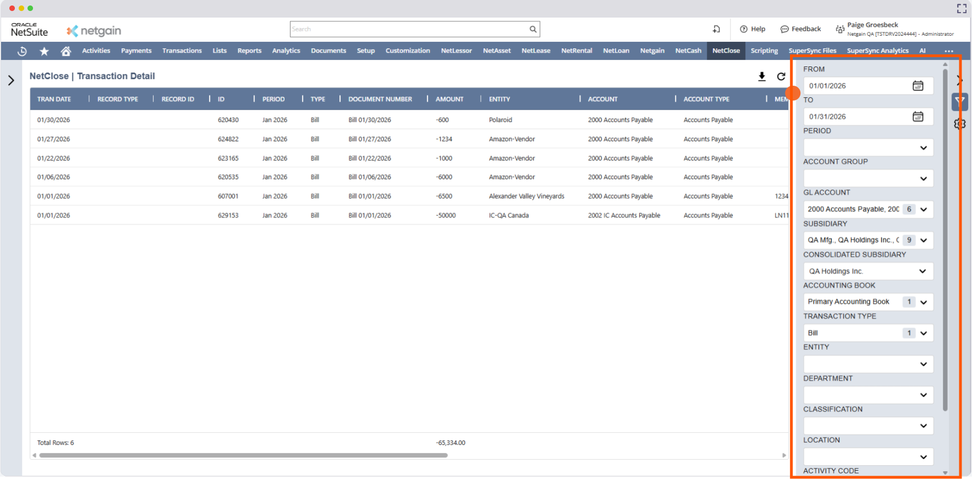Image resolution: width=972 pixels, height=479 pixels.
Task: Click the horizontal scrollbar under the table
Action: 243,455
